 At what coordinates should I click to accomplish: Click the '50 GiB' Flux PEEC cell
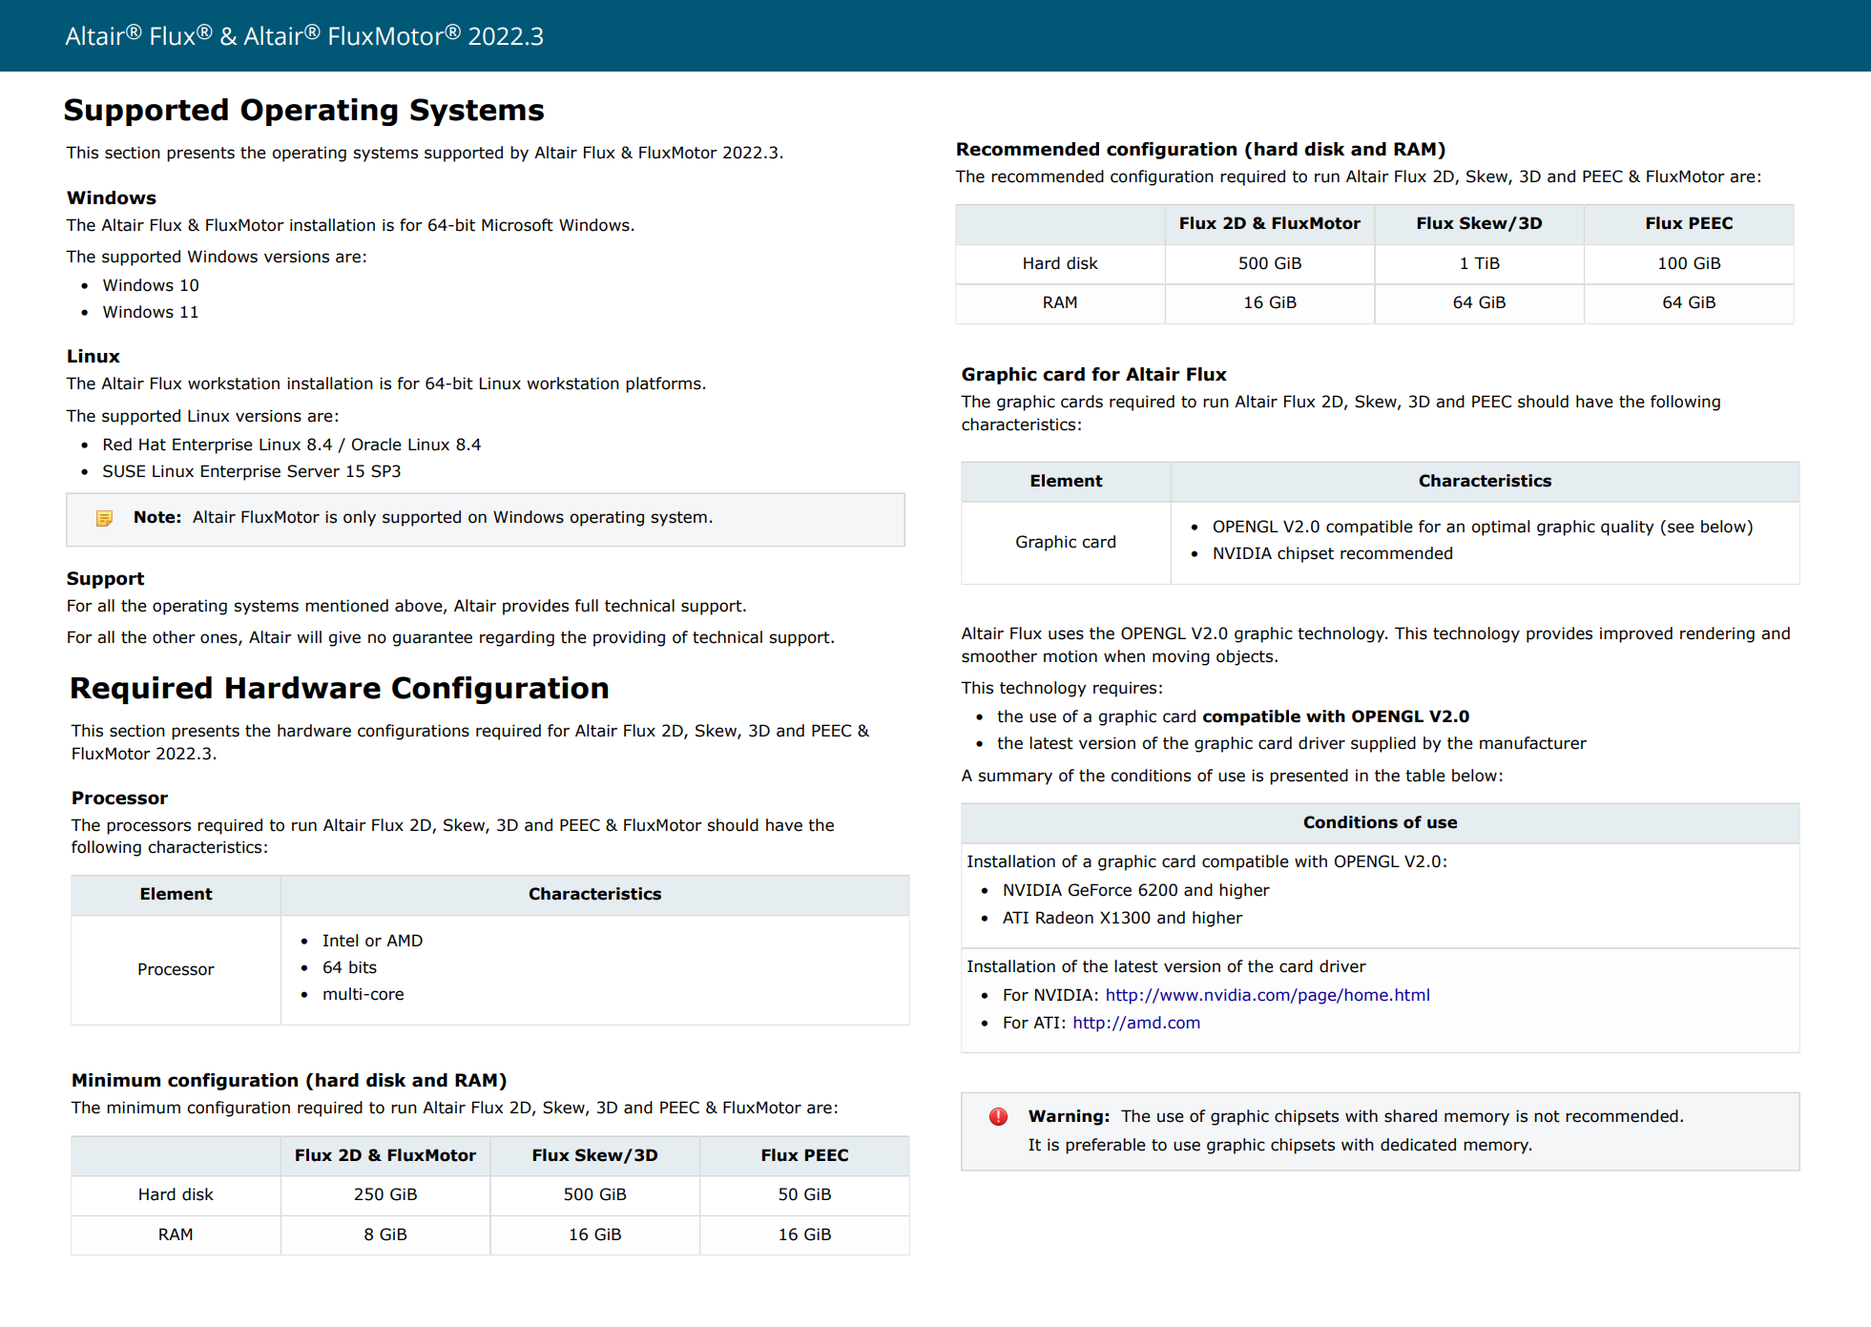point(804,1194)
